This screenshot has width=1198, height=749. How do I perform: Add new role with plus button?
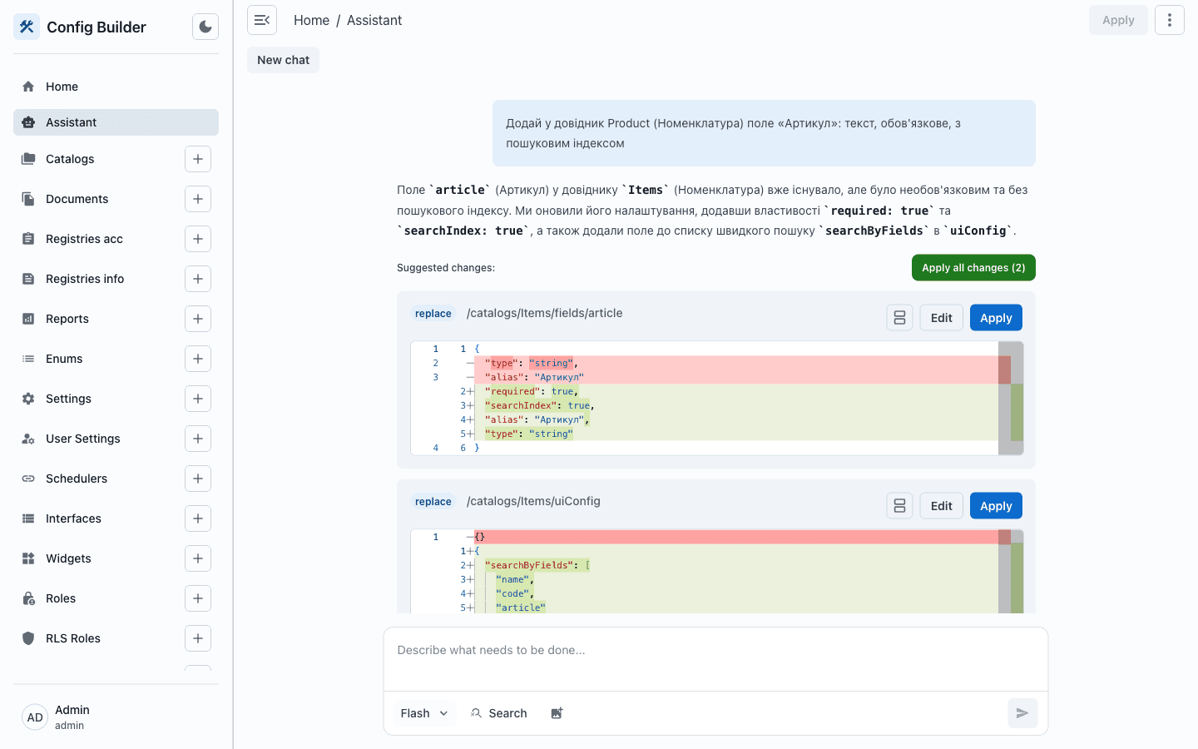click(x=198, y=598)
